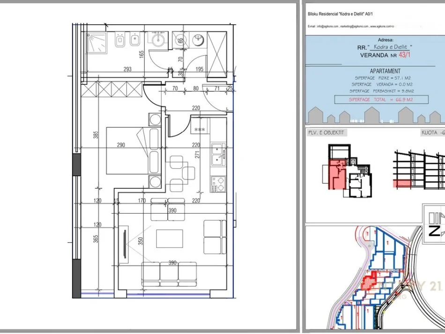Click the coffee table in the living room
Viewport: 445px width, 334px height.
[x=169, y=239]
